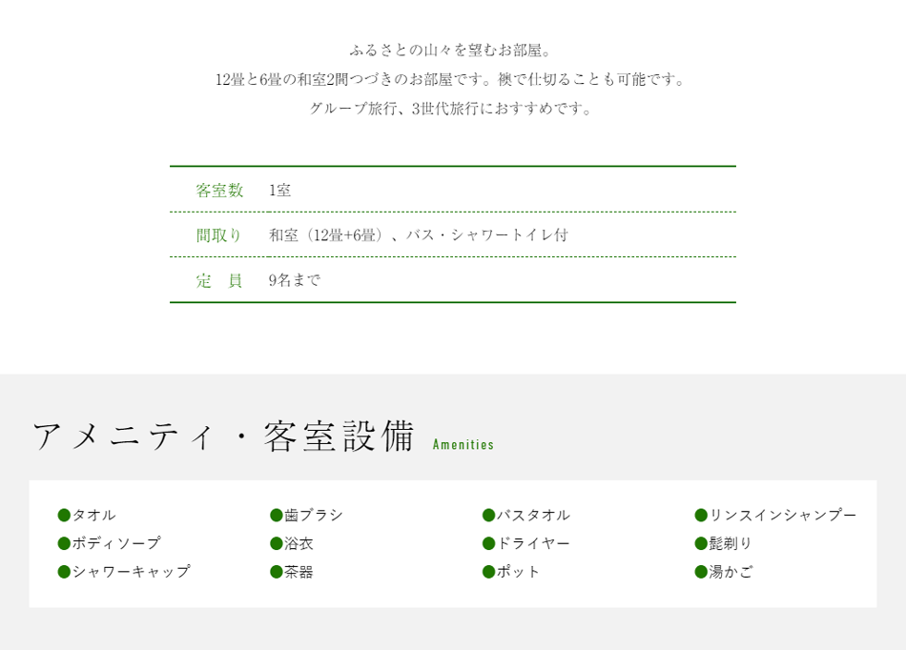Select the 茶器 amenity text
The height and width of the screenshot is (650, 906).
click(299, 572)
